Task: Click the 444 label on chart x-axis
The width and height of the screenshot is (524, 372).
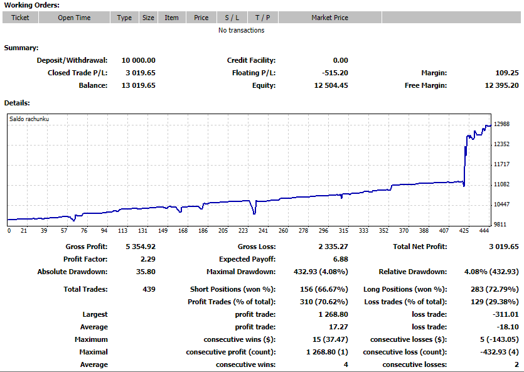Action: pos(484,230)
